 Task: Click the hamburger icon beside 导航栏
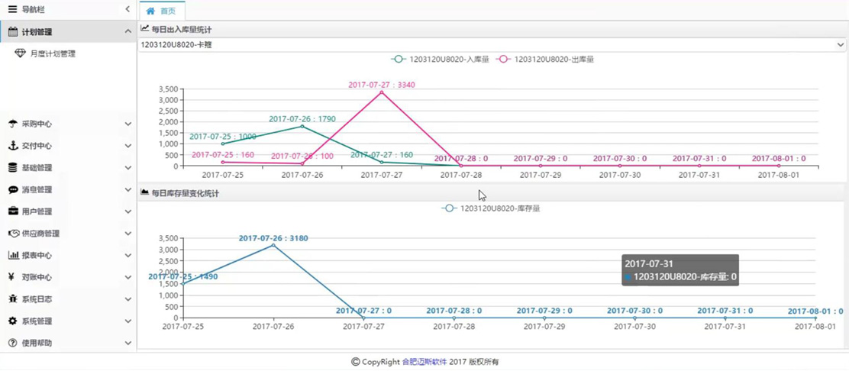click(x=12, y=9)
